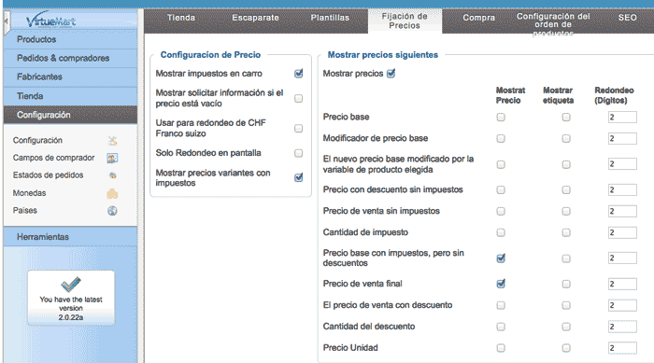Click the Campos de comprador icon
The width and height of the screenshot is (654, 363).
112,158
